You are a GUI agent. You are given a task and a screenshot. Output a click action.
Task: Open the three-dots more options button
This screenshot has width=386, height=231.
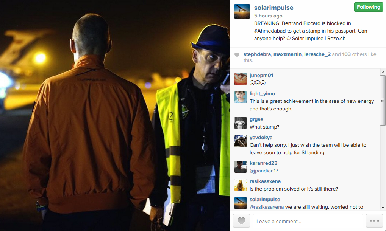[x=374, y=221]
